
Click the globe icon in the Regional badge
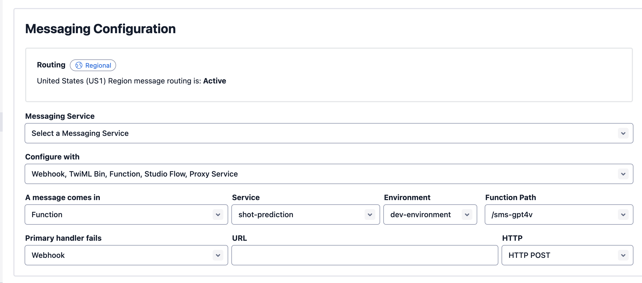pyautogui.click(x=79, y=65)
